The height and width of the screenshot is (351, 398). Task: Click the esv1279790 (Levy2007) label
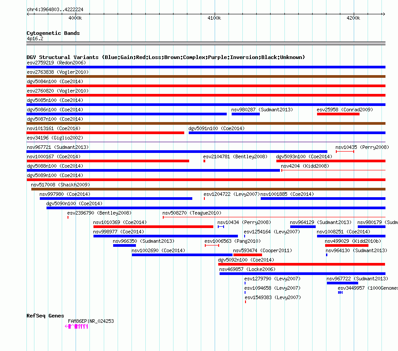(x=272, y=279)
